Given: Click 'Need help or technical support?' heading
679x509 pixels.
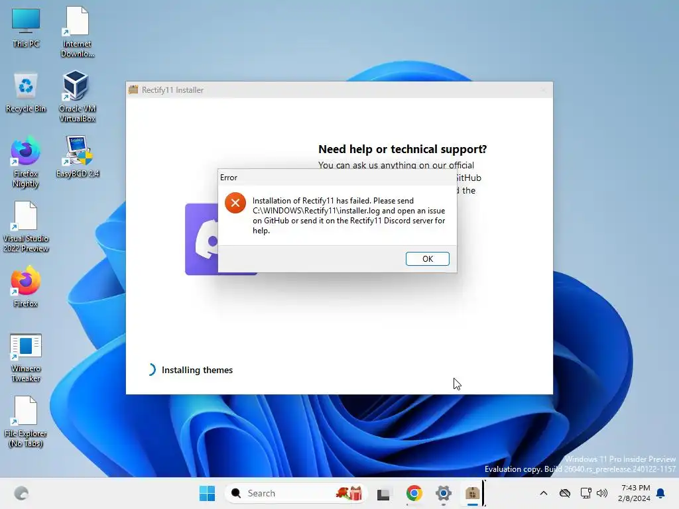Looking at the screenshot, I should click(402, 149).
